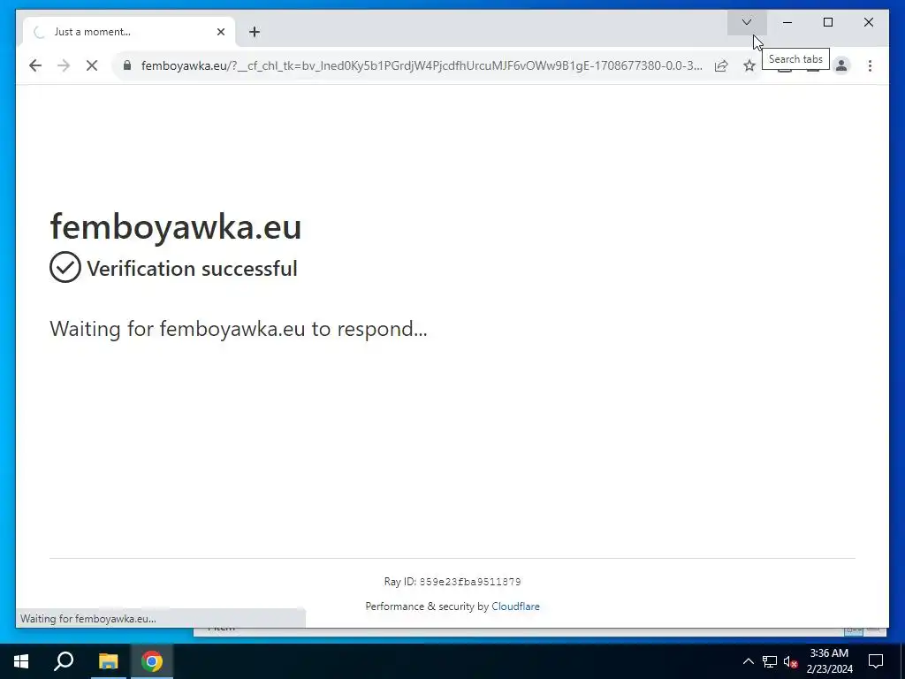Open Windows taskbar search

pyautogui.click(x=64, y=661)
